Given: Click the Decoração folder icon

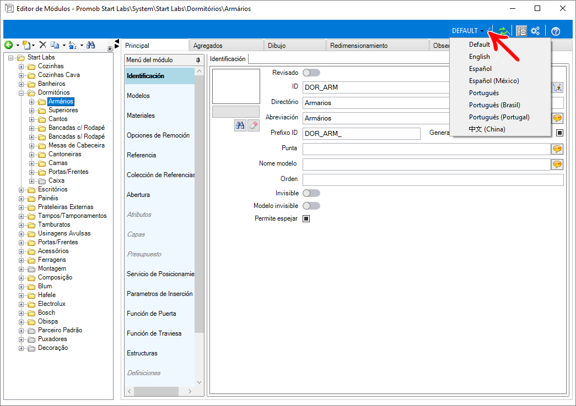Looking at the screenshot, I should coord(32,348).
